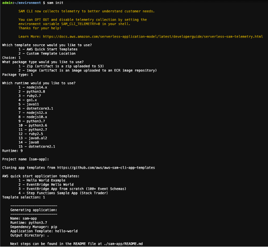Click the '1 - Zip' package type line
Viewport: 268px width, 247px height.
(61, 66)
